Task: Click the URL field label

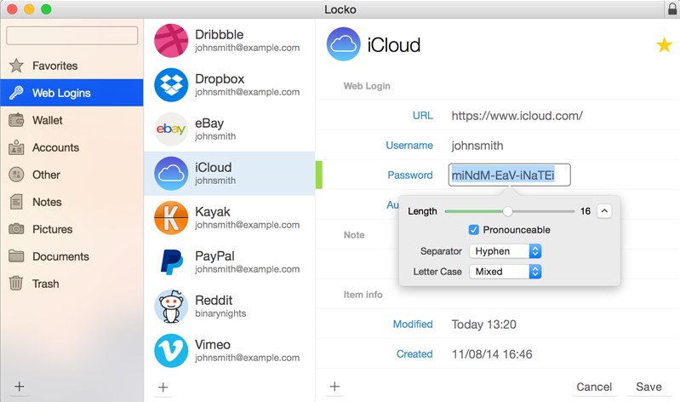Action: [x=422, y=116]
